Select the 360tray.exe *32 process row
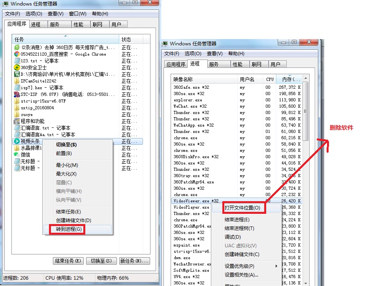The image size is (374, 286). [x=237, y=176]
